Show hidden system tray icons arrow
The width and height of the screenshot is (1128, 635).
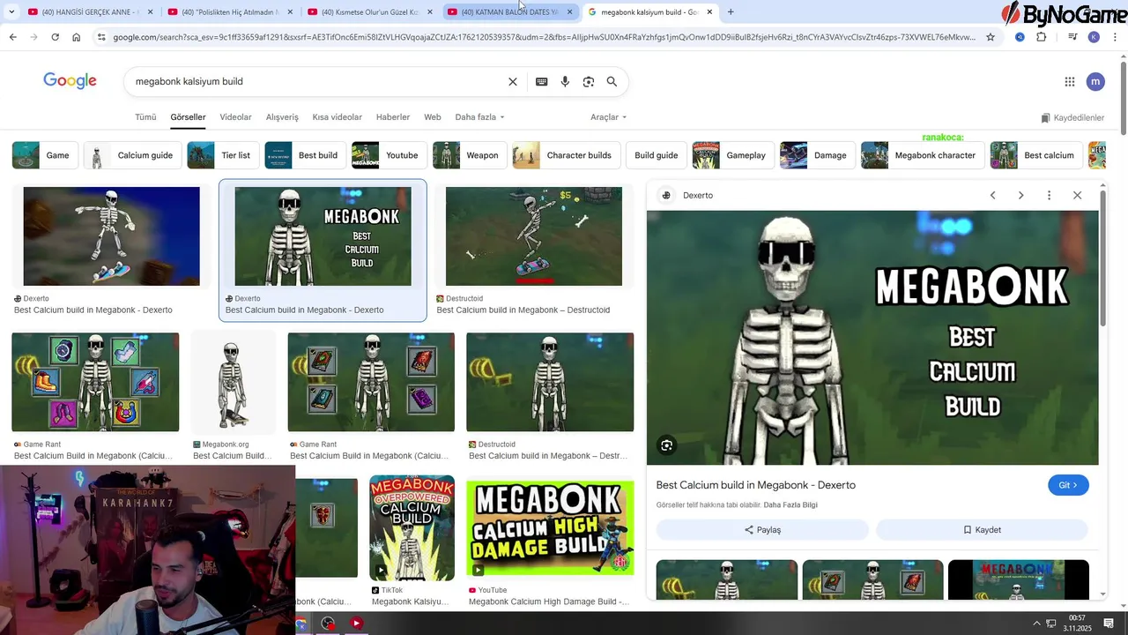click(x=1036, y=623)
